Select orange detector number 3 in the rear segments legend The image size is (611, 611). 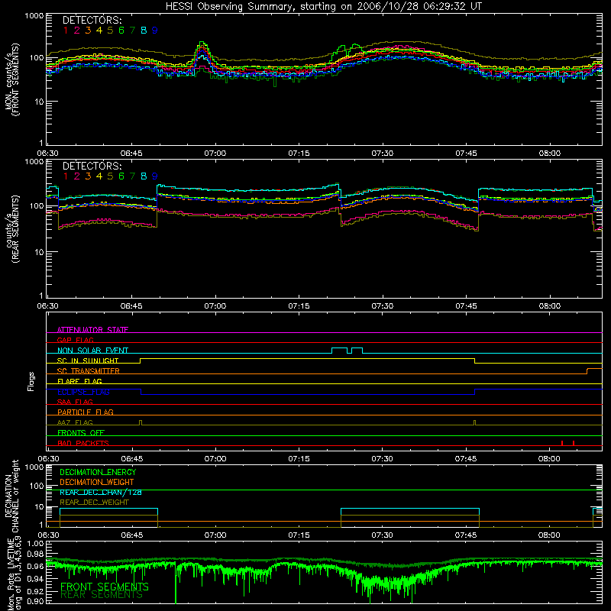tap(88, 176)
